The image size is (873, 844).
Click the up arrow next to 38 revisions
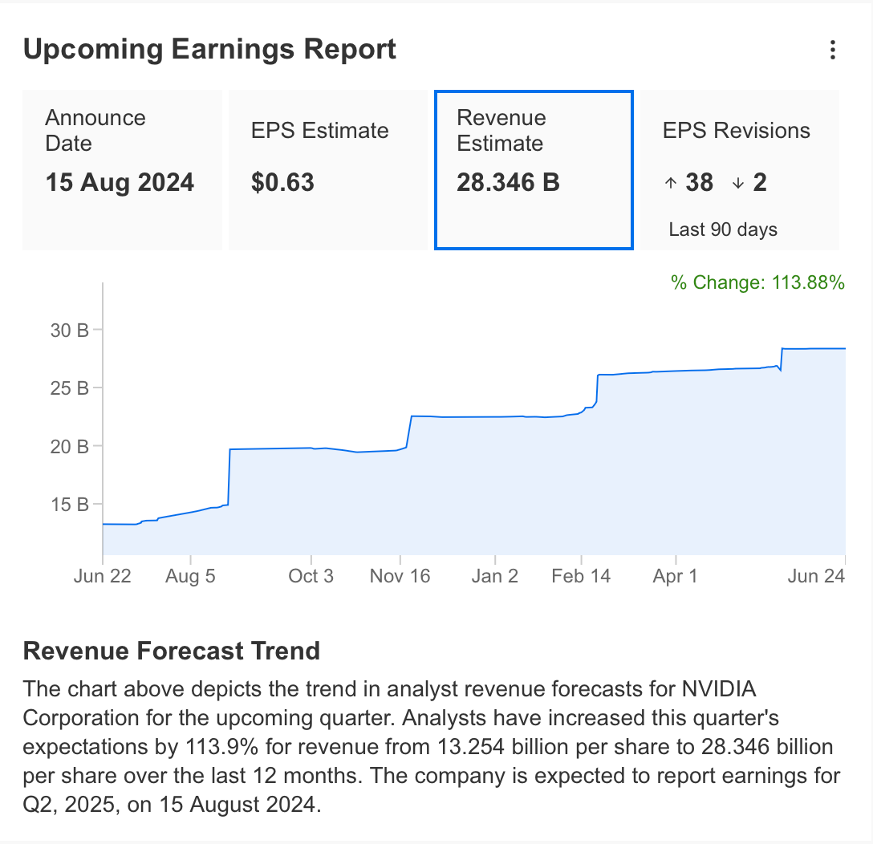[x=671, y=183]
